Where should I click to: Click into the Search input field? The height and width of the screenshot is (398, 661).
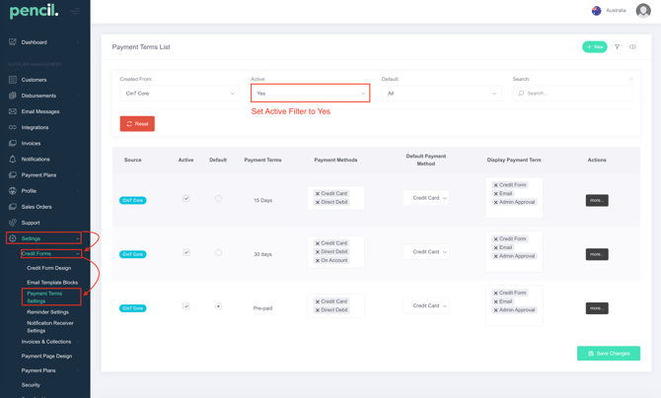[x=576, y=94]
